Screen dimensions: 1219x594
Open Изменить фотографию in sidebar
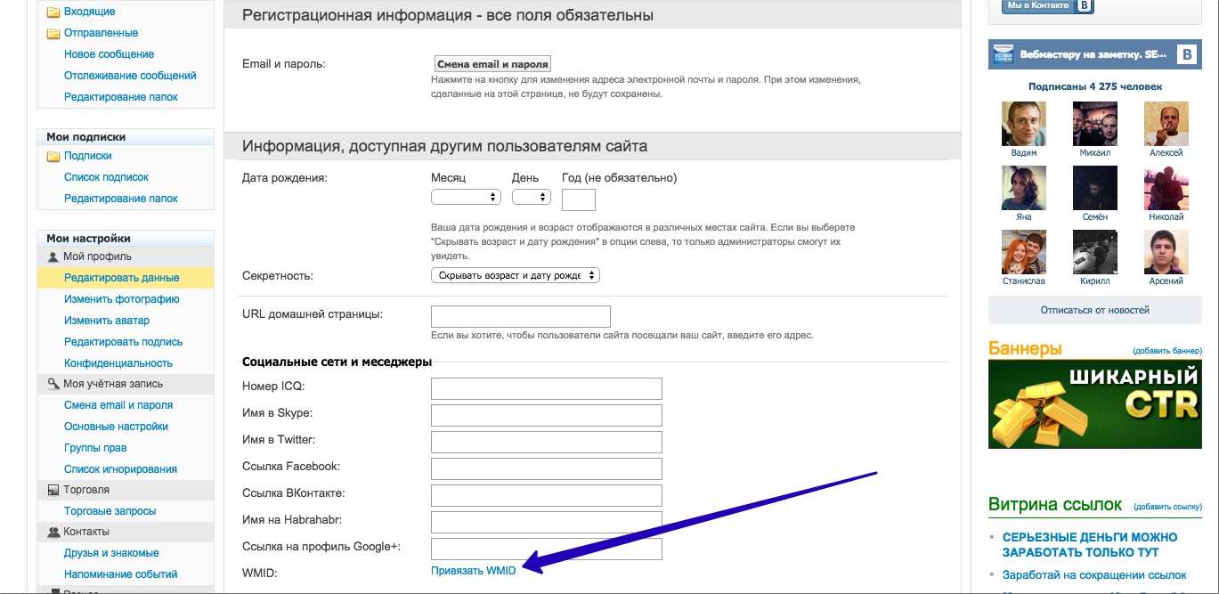(121, 299)
